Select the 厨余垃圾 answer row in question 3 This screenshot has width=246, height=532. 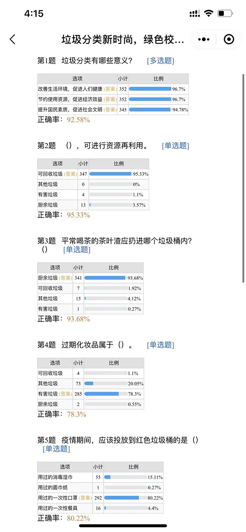[91, 278]
